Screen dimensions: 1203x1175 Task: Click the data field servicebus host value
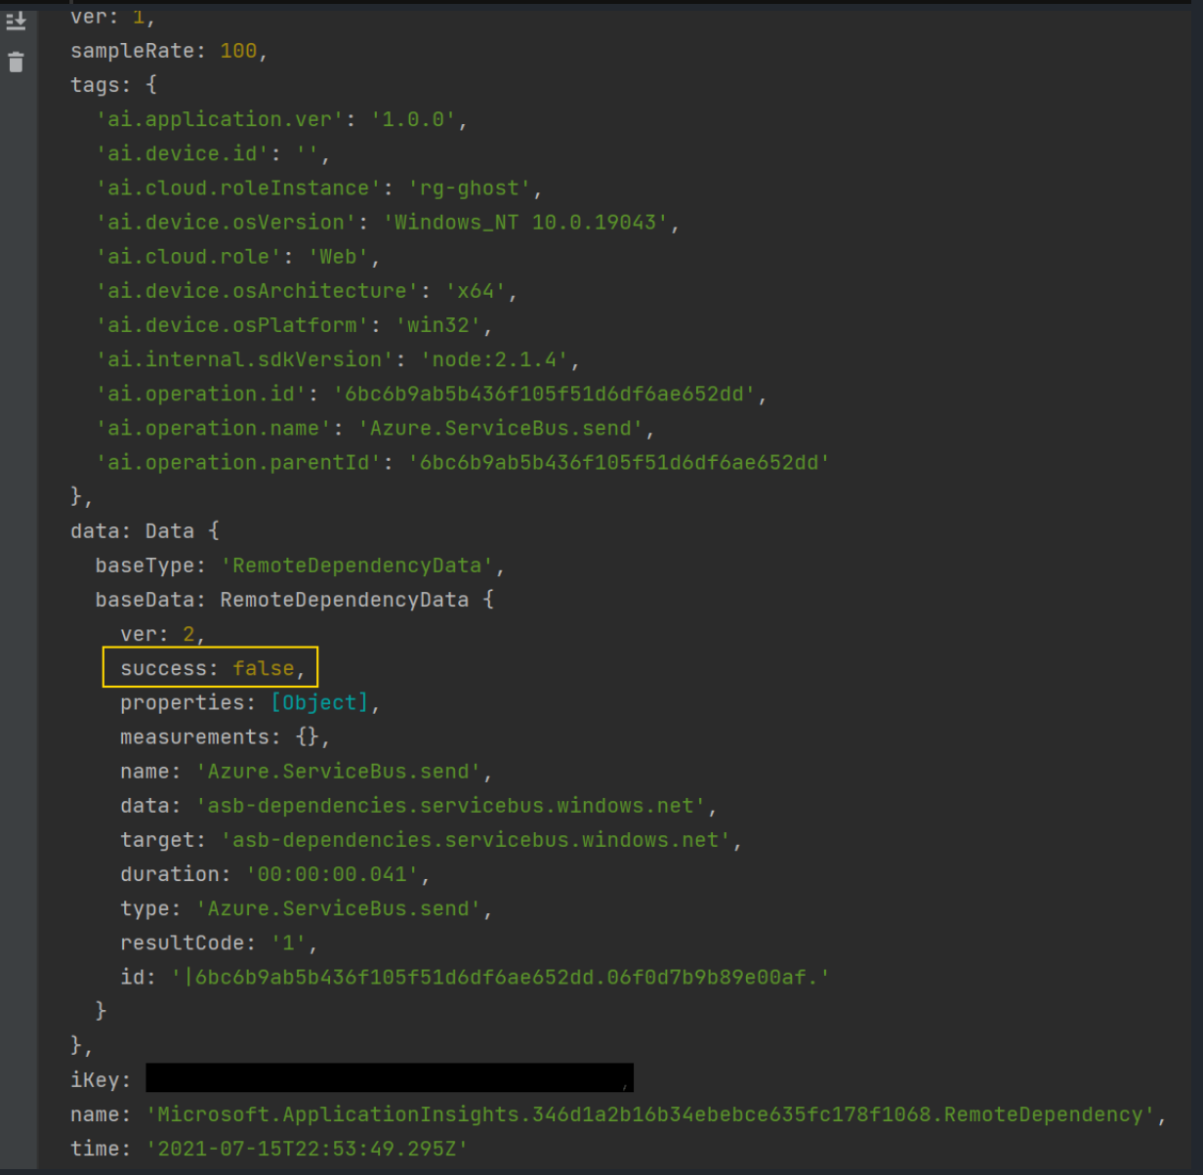pos(451,806)
